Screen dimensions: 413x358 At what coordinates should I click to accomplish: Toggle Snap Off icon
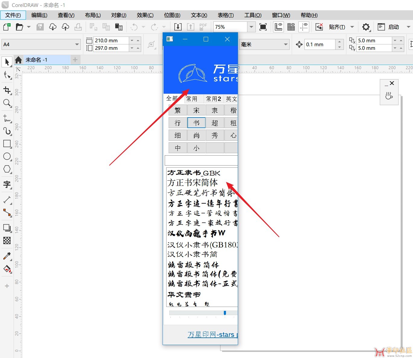coord(319,27)
